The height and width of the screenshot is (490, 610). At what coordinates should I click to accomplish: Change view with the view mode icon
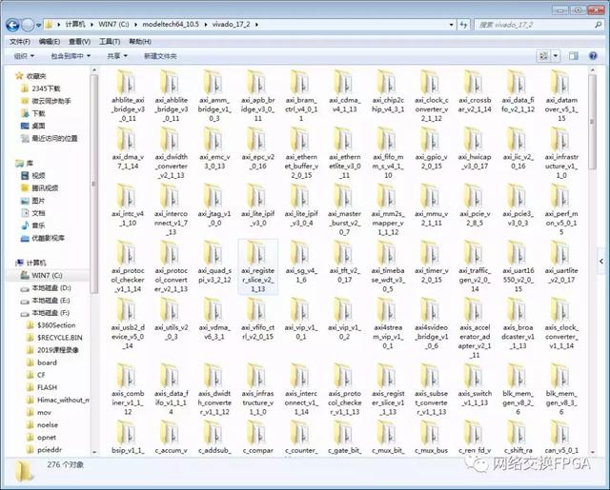(x=543, y=56)
